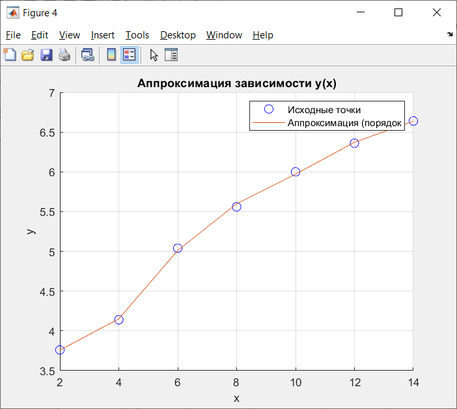
Task: Click the y-axis tick label 7
Action: (x=51, y=93)
